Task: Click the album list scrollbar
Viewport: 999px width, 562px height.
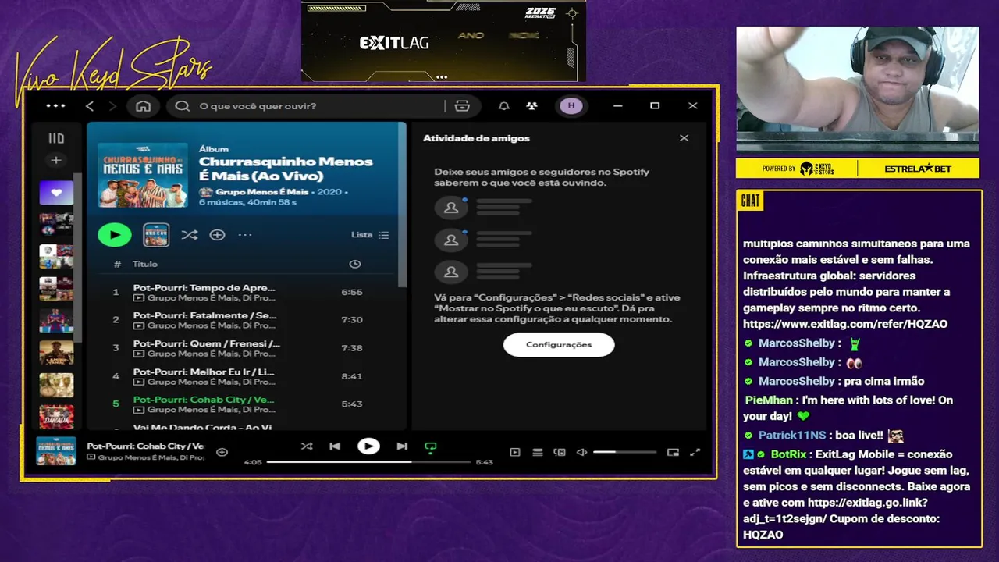Action: tap(402, 206)
